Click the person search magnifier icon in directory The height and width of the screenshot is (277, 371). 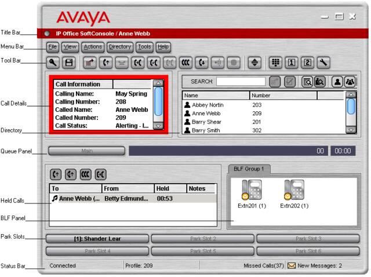point(319,82)
